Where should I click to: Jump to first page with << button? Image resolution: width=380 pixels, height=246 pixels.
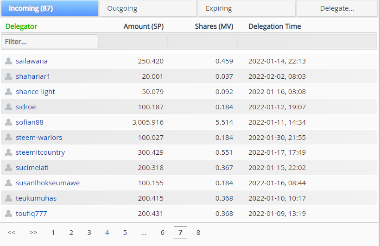12,233
